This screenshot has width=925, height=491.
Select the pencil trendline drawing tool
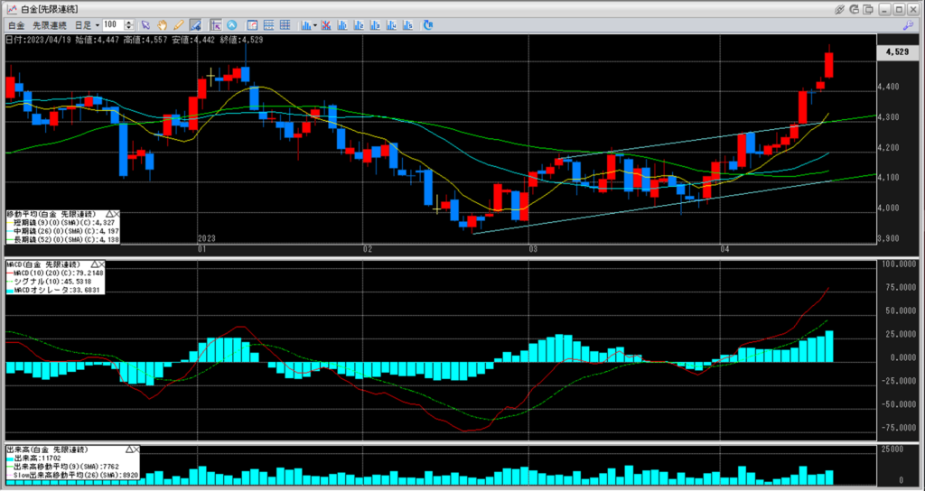point(178,25)
